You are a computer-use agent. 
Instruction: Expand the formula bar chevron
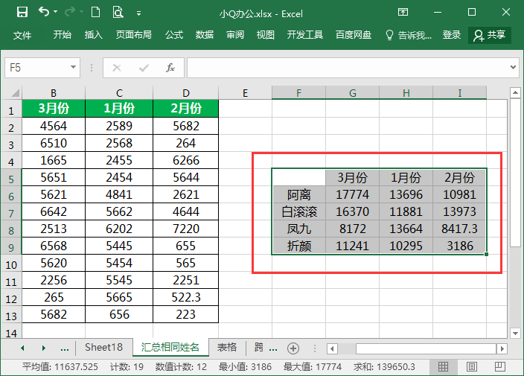point(514,68)
